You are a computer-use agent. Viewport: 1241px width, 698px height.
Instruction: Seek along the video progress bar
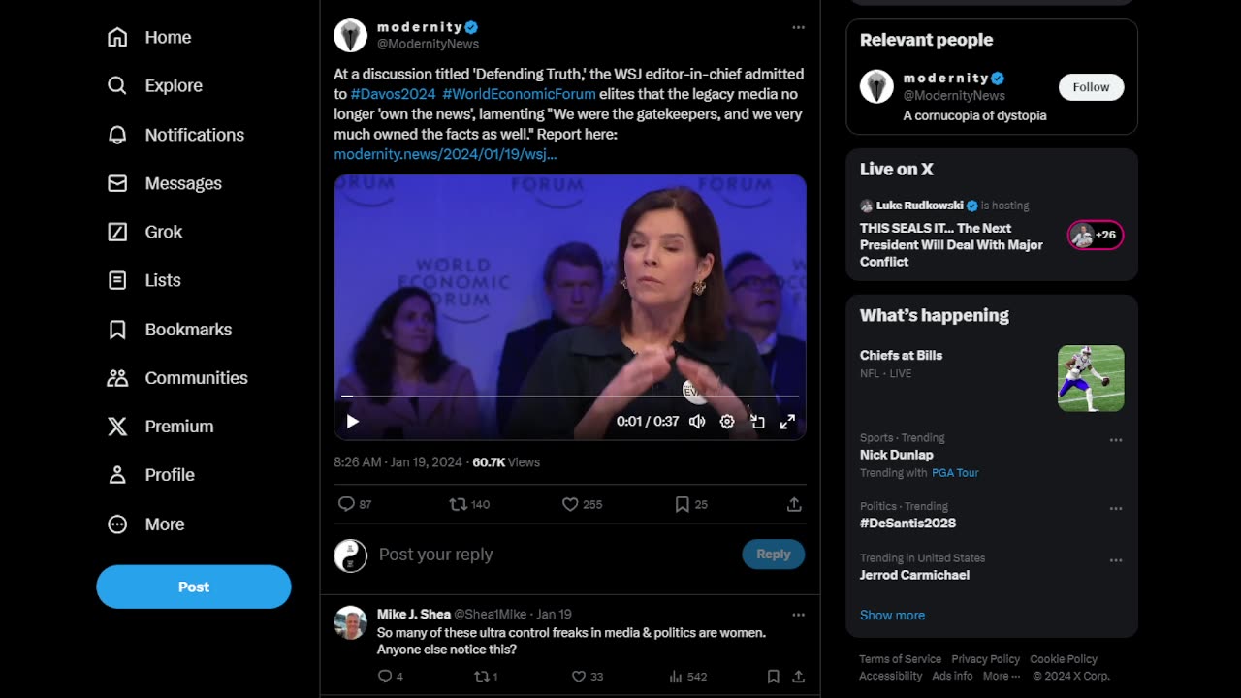[570, 397]
